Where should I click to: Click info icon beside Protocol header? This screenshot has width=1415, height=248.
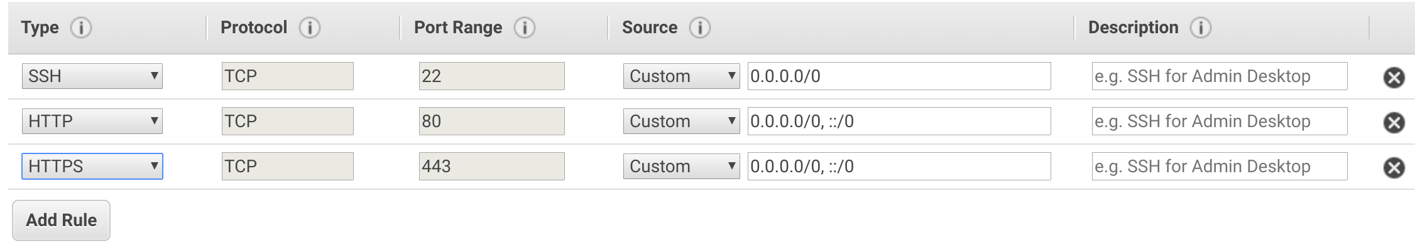309,28
